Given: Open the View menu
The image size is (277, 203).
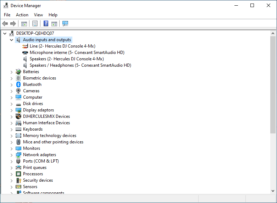Looking at the screenshot, I should click(x=38, y=15).
